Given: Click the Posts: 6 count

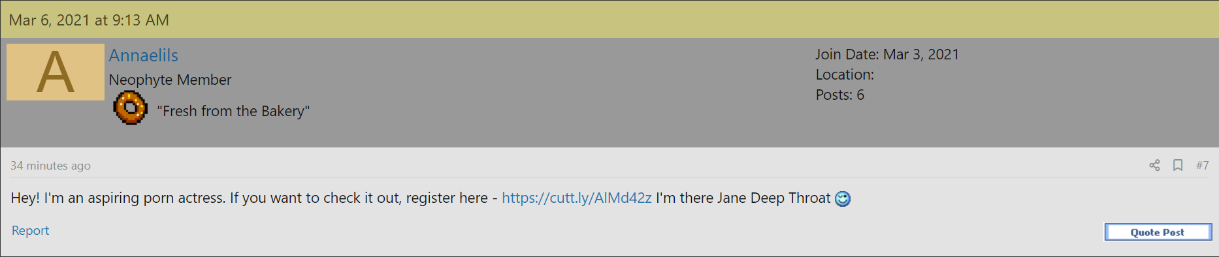Looking at the screenshot, I should click(x=839, y=95).
